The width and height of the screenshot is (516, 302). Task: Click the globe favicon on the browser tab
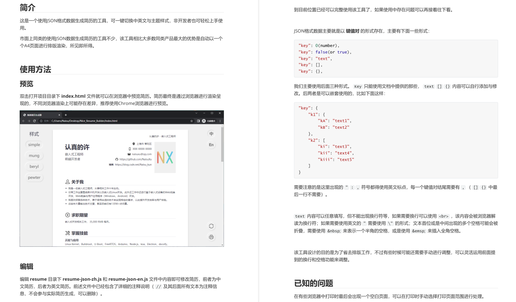[x=24, y=115]
